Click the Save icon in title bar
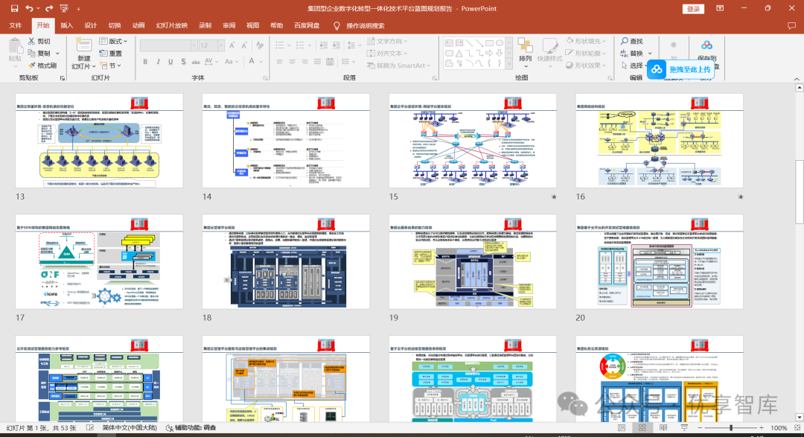804x437 pixels. 14,8
